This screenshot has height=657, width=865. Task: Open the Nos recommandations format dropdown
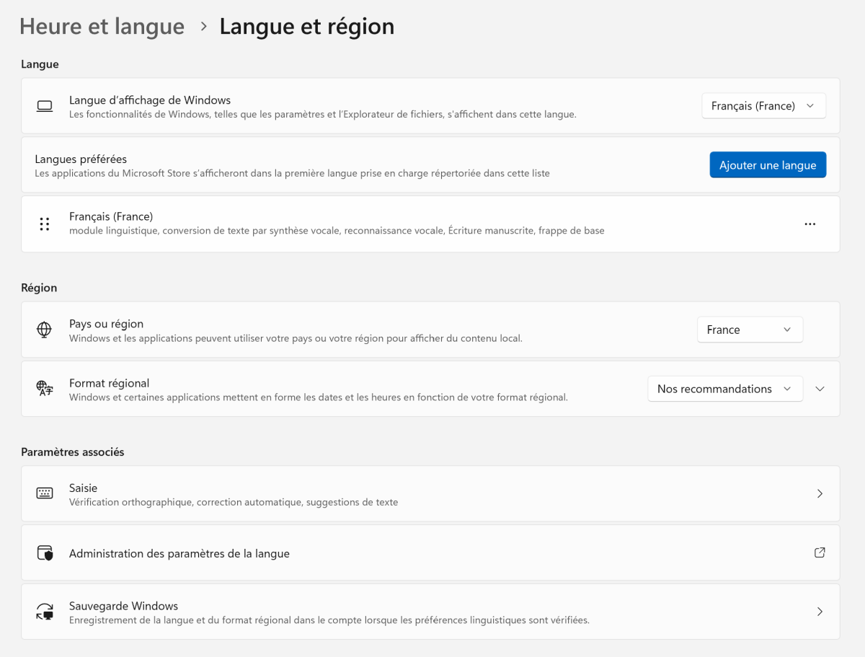pos(724,389)
